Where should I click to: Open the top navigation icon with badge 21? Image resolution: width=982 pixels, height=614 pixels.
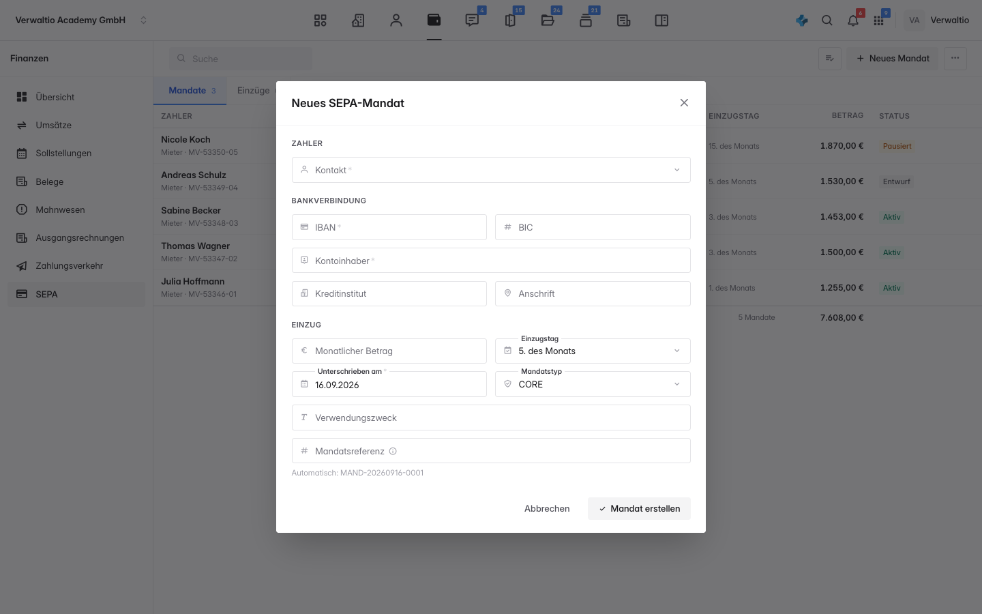tap(586, 20)
